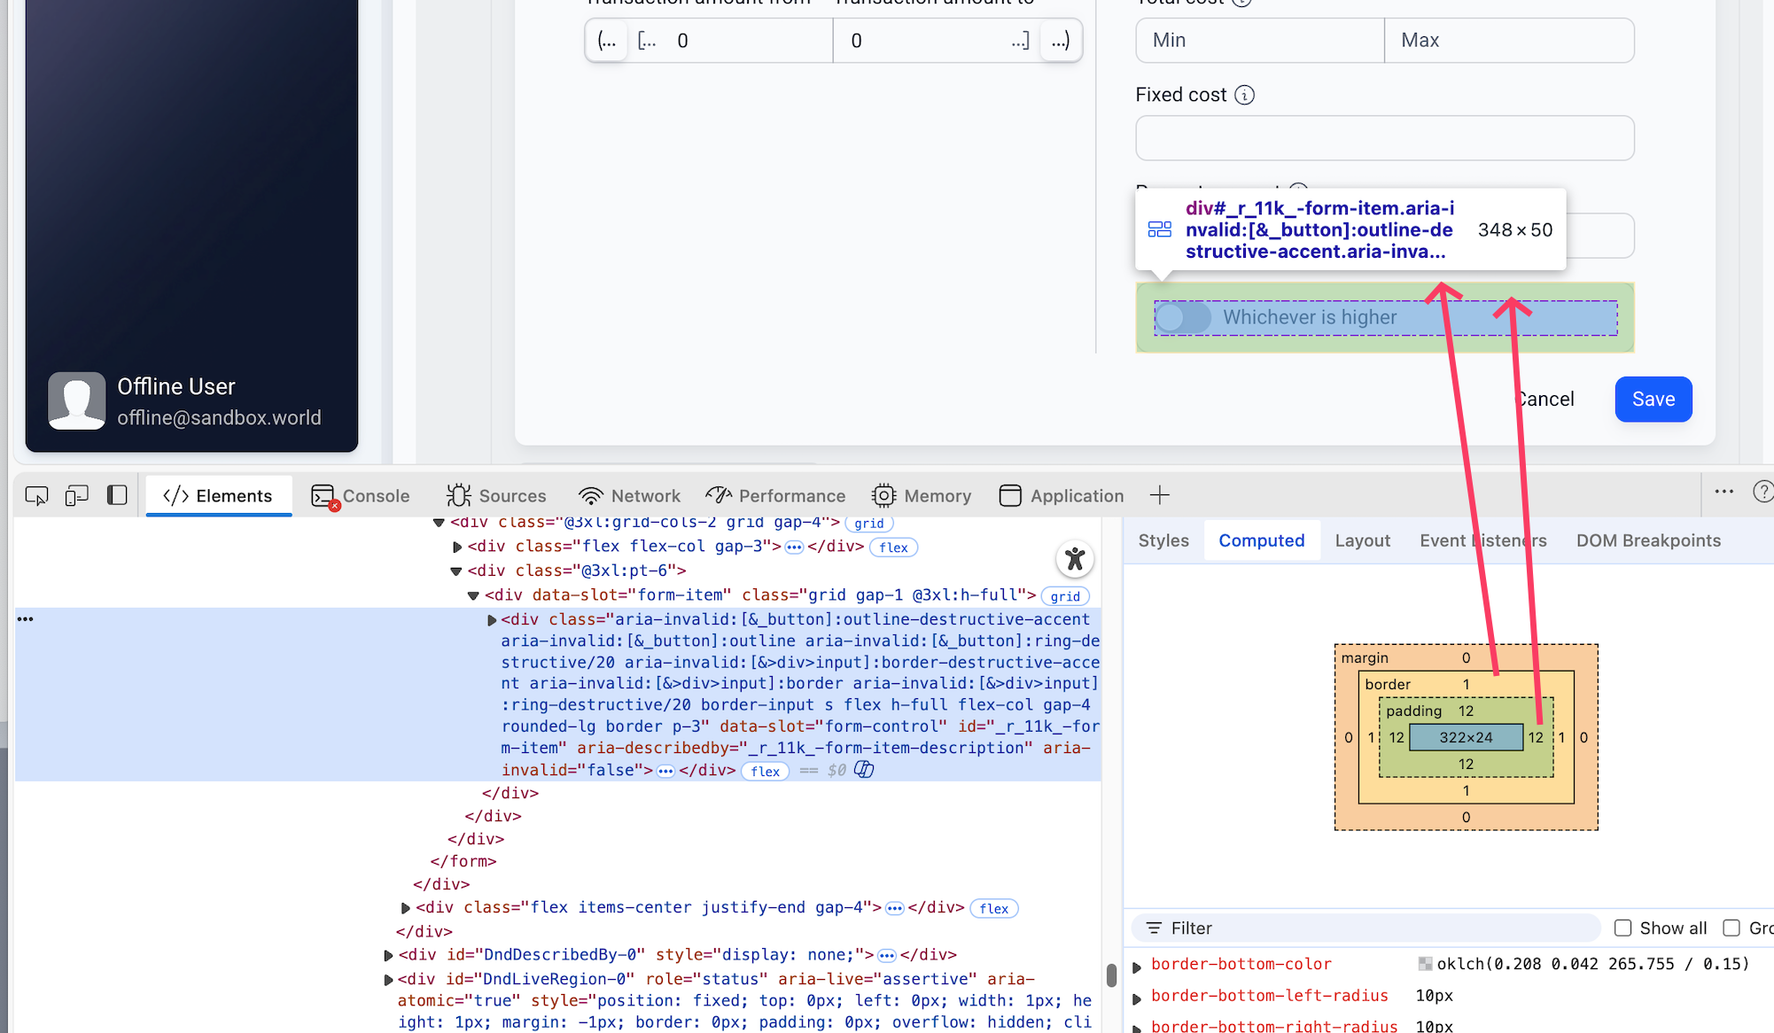Click grid badge on form-item div
The width and height of the screenshot is (1774, 1033).
pyautogui.click(x=1065, y=596)
